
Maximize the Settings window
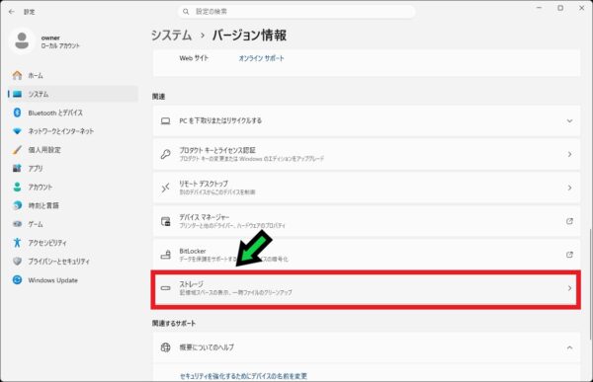click(x=560, y=8)
